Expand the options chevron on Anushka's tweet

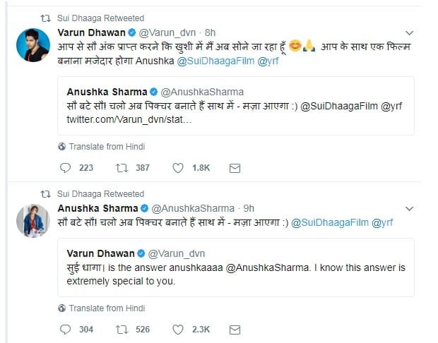pos(410,209)
